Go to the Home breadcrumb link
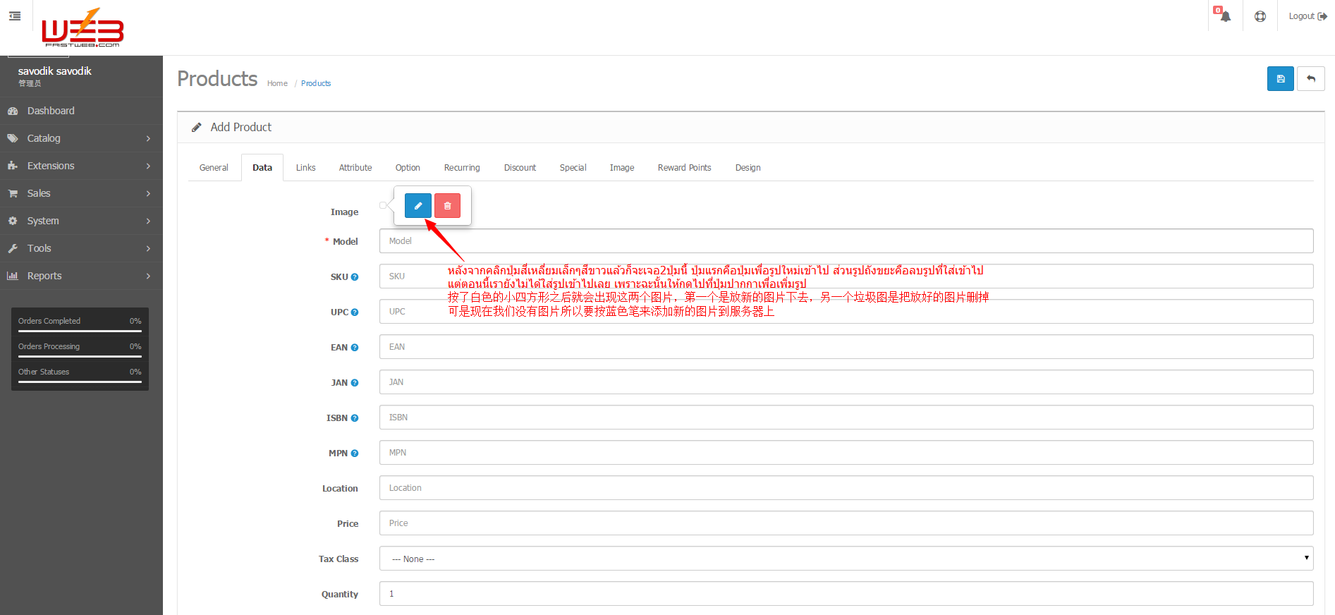The height and width of the screenshot is (615, 1335). click(277, 83)
